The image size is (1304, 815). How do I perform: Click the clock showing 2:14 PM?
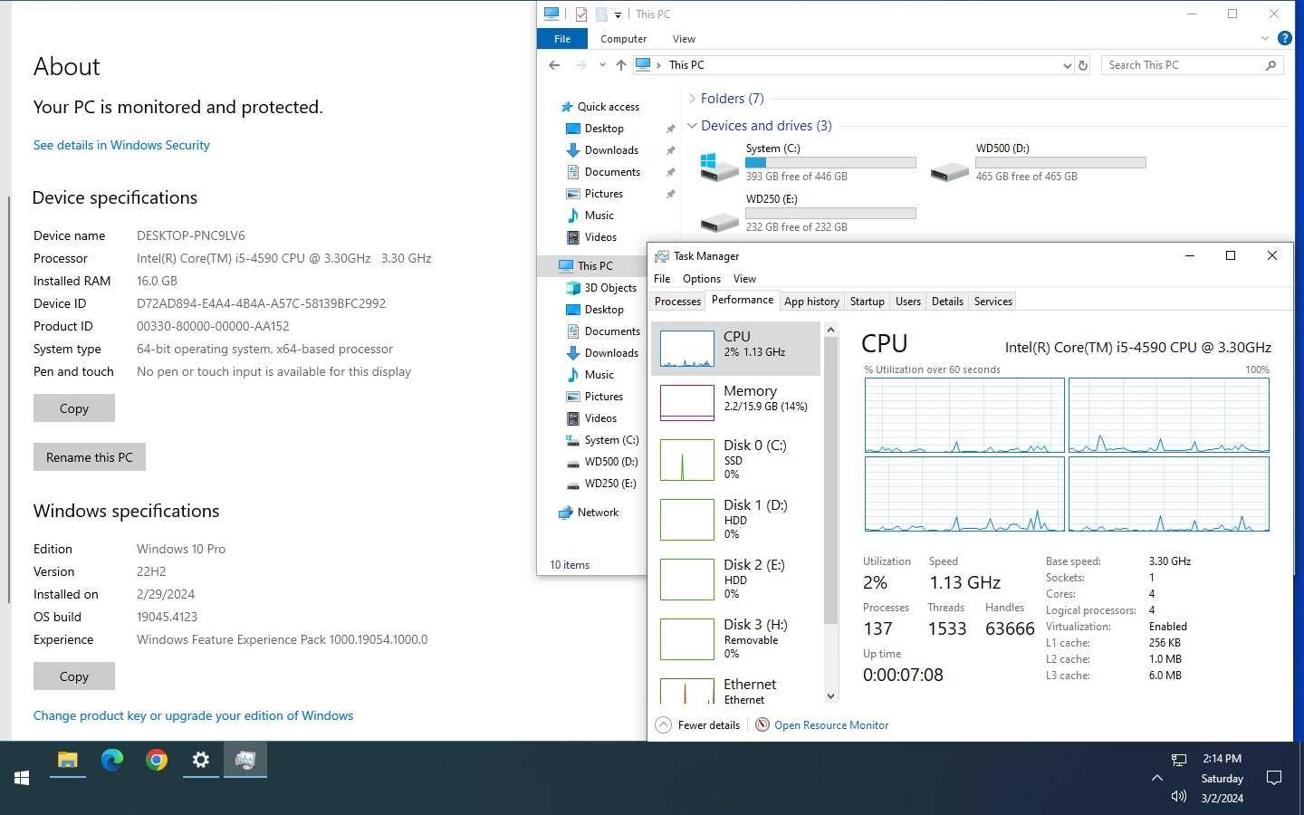[x=1222, y=759]
